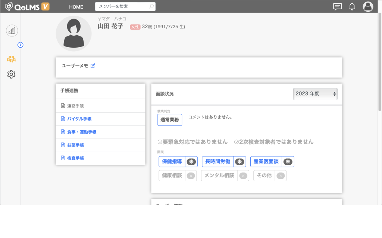
Task: Open the 2023 年度 year dropdown
Action: [315, 94]
